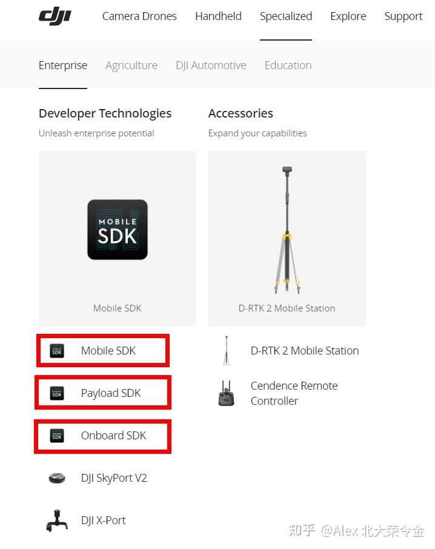This screenshot has width=435, height=549.
Task: Click the large Mobile SDK card
Action: (x=118, y=238)
